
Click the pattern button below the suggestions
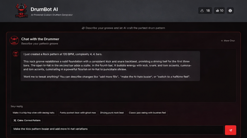click(x=27, y=120)
